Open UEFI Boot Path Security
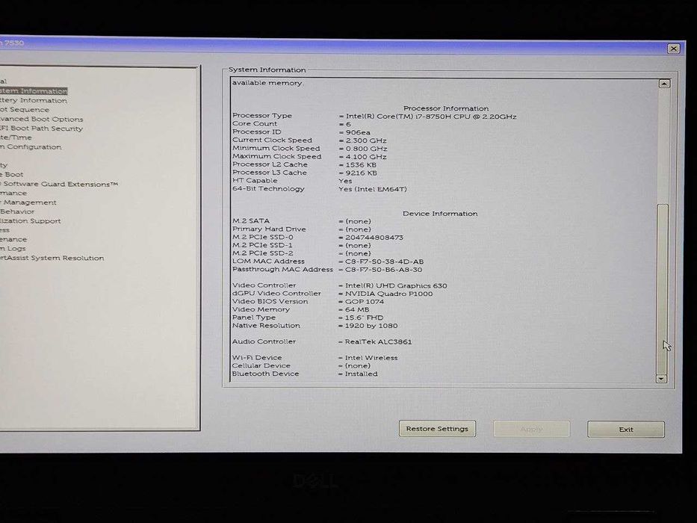This screenshot has height=523, width=697. [x=41, y=129]
